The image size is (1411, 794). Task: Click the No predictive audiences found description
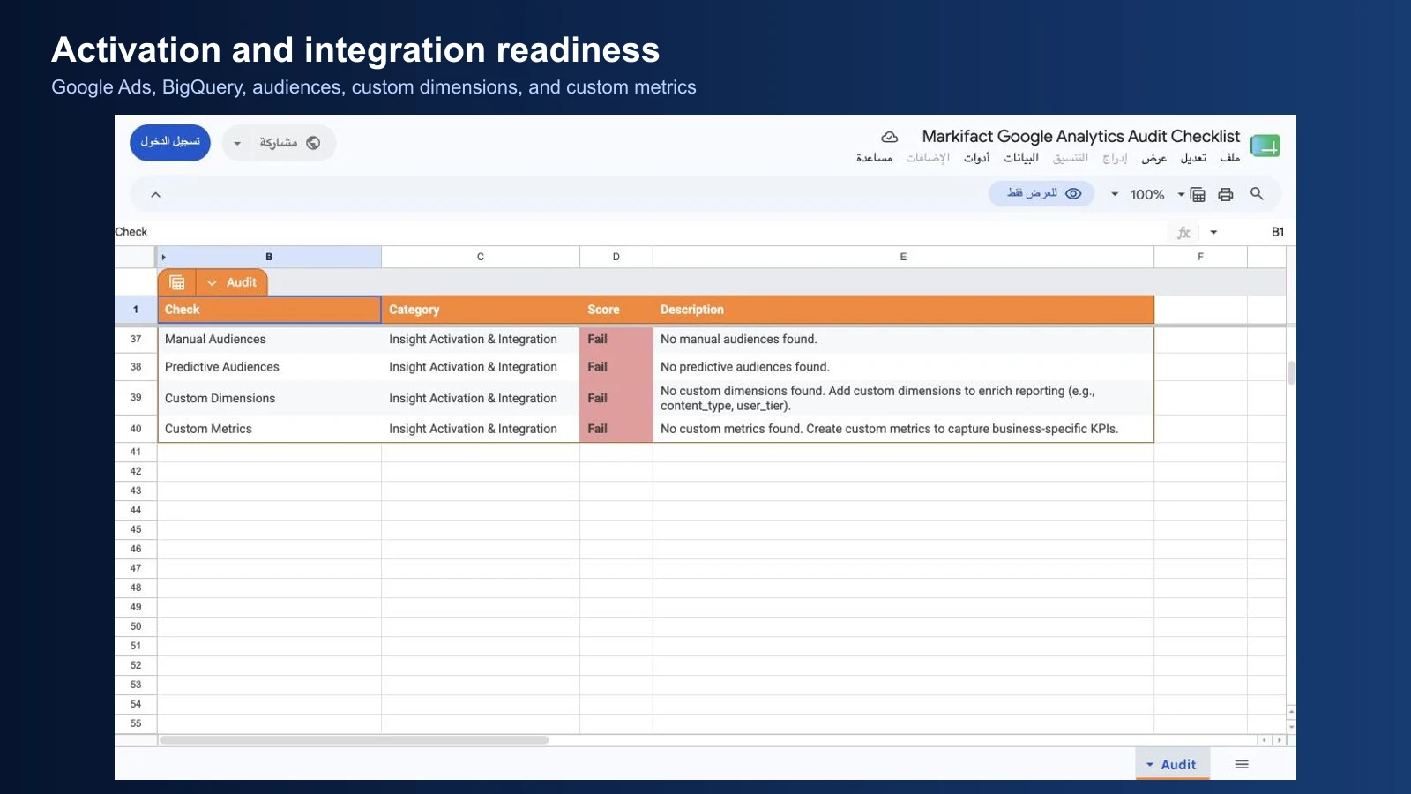[903, 367]
